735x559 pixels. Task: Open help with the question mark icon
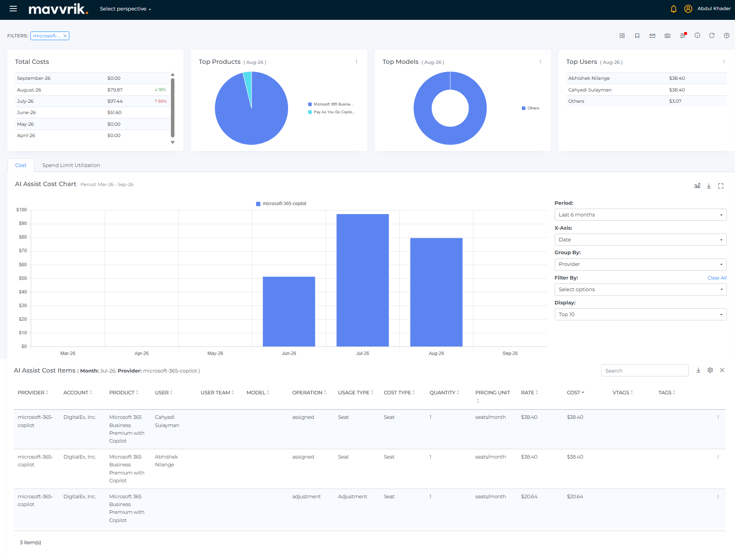coord(726,35)
